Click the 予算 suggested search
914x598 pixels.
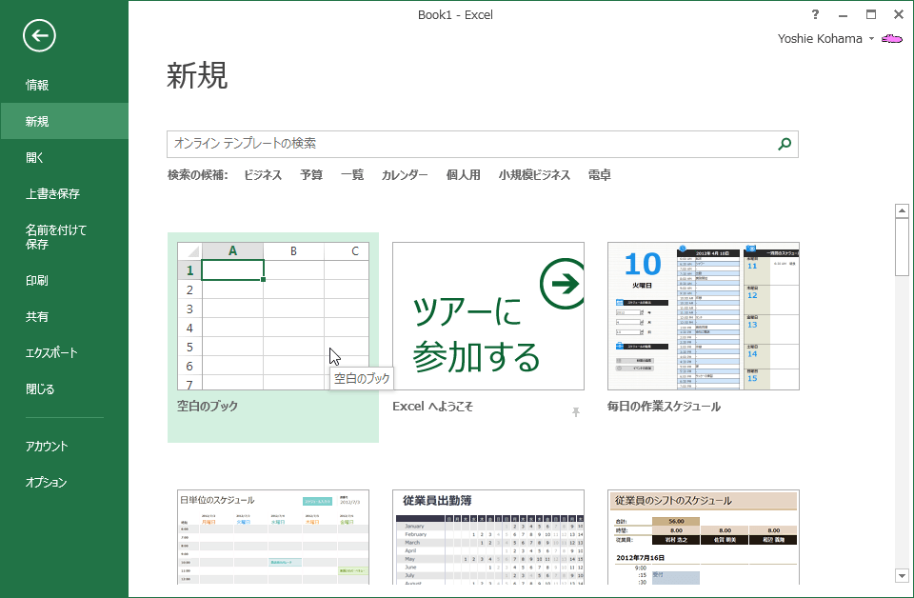(x=311, y=175)
